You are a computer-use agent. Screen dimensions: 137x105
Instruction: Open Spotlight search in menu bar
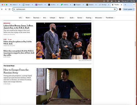pos(116,1)
